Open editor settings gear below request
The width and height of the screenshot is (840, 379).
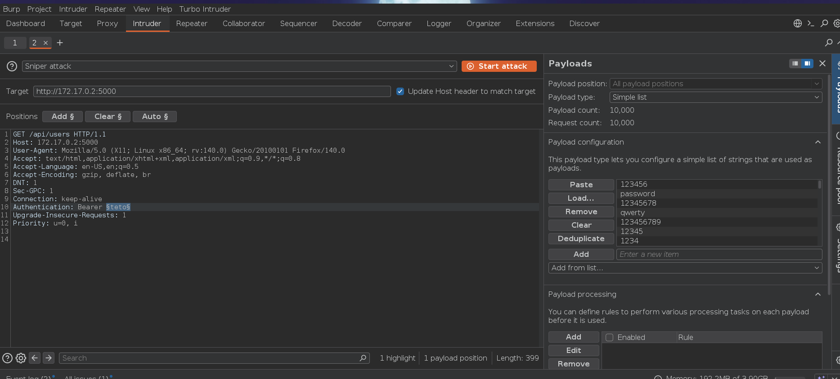pyautogui.click(x=21, y=358)
